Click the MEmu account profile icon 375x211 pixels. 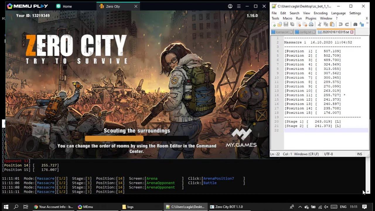[x=230, y=6]
